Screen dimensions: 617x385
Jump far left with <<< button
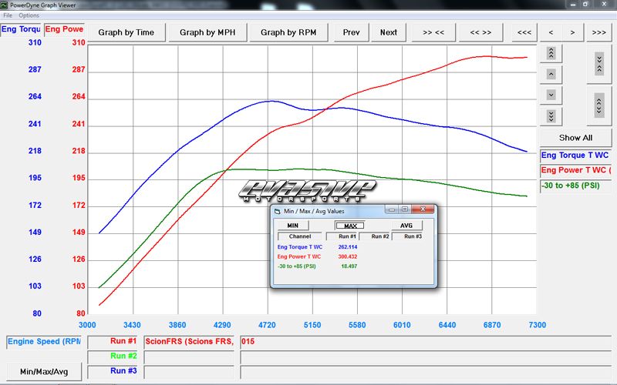pyautogui.click(x=524, y=32)
